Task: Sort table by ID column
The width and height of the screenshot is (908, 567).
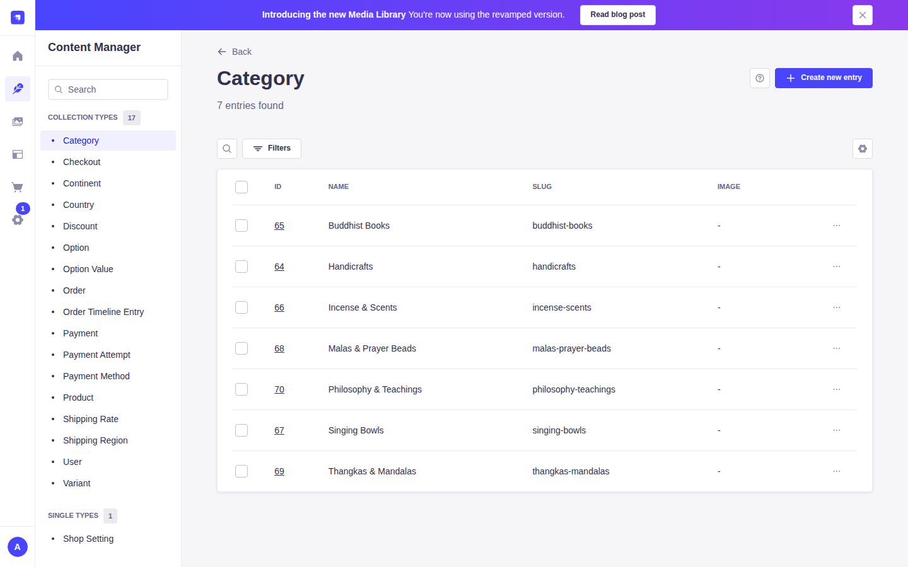Action: (x=278, y=187)
